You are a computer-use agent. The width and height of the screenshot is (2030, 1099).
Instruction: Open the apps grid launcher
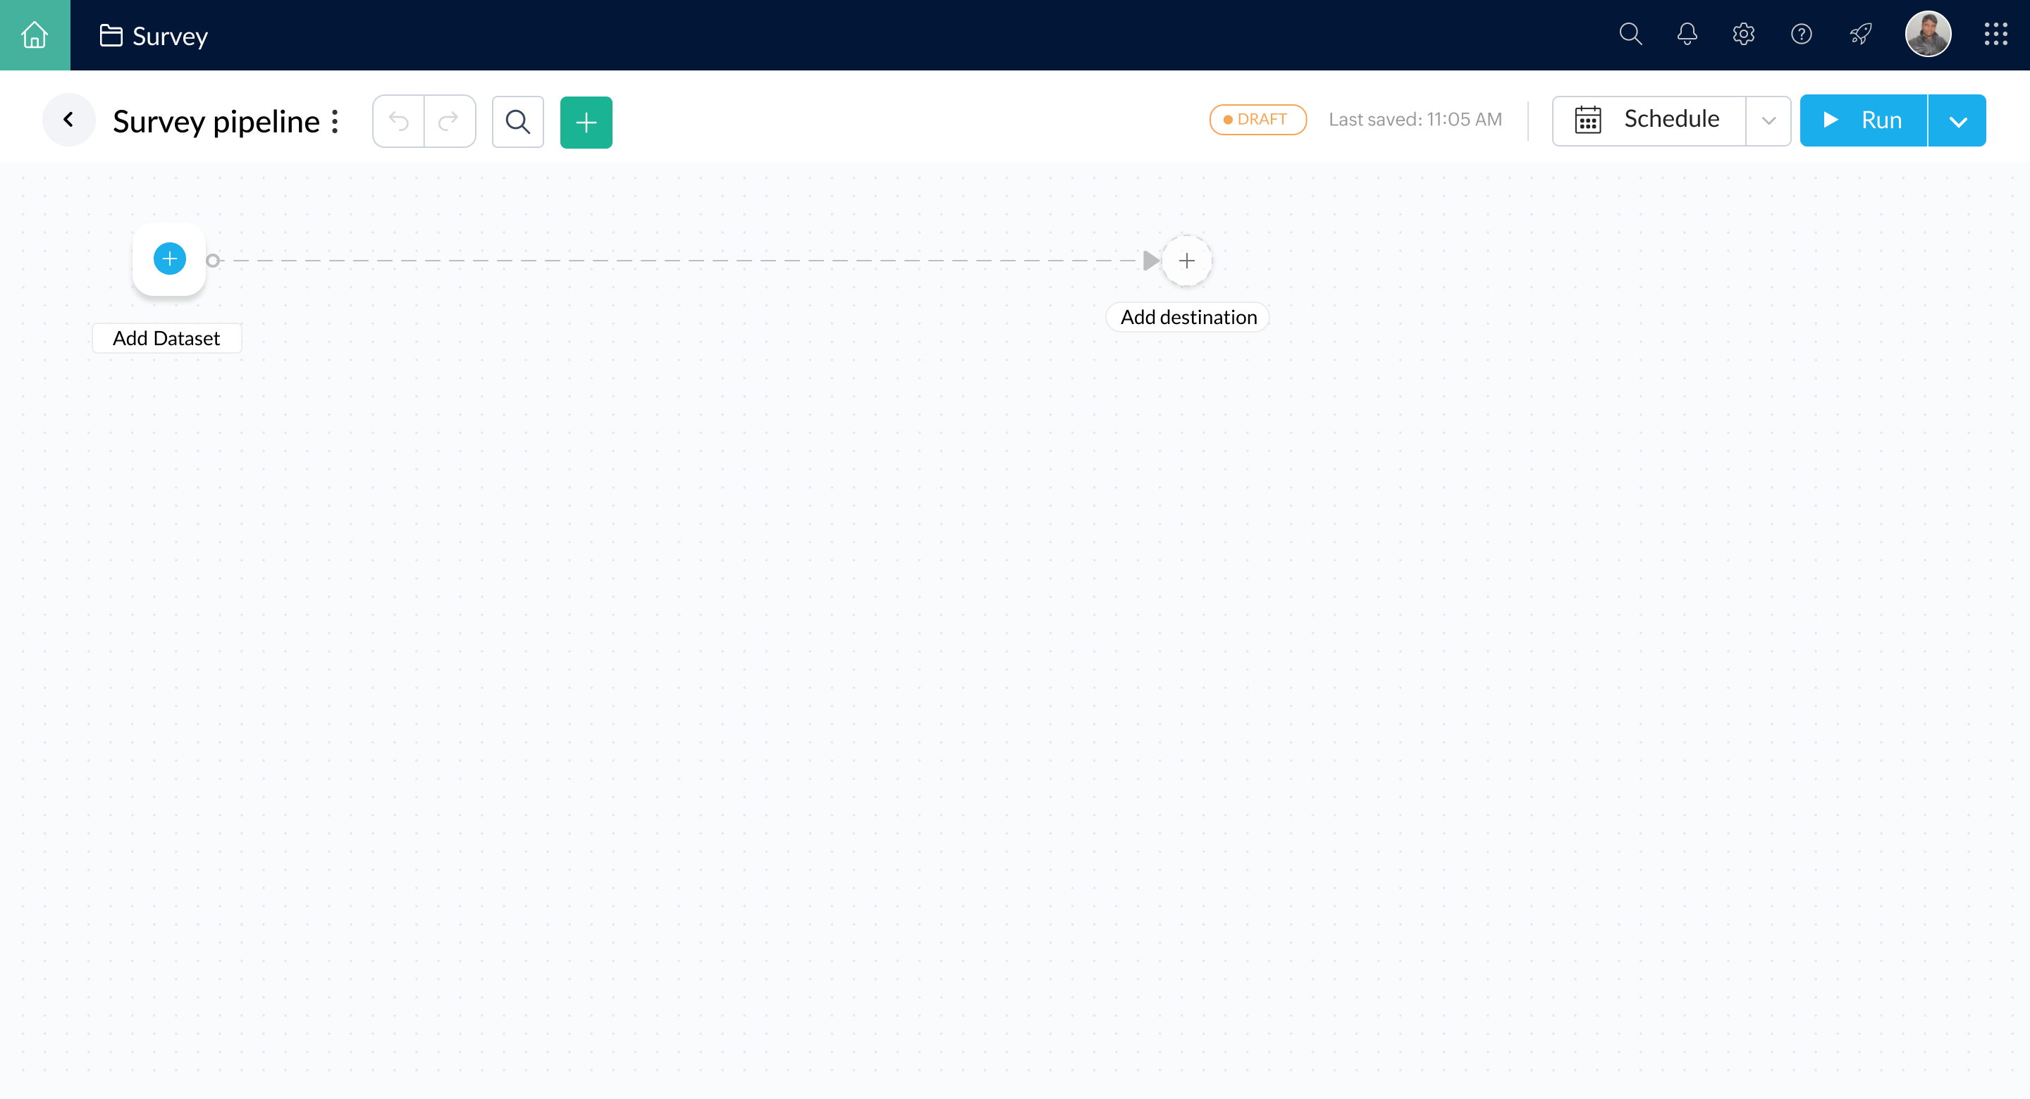(1995, 34)
